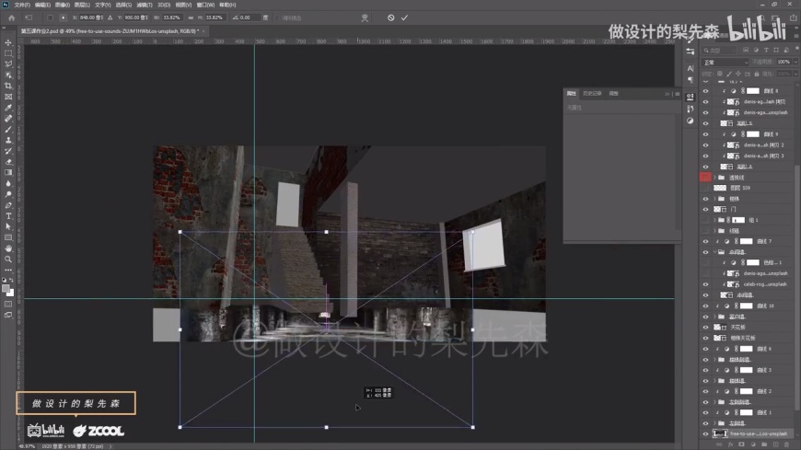Screen dimensions: 801x450
Task: Select the Eraser tool
Action: click(x=8, y=161)
